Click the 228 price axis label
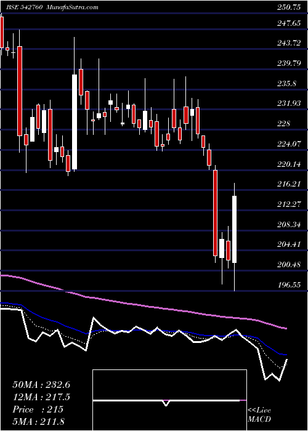308x431 pixels. pyautogui.click(x=283, y=123)
